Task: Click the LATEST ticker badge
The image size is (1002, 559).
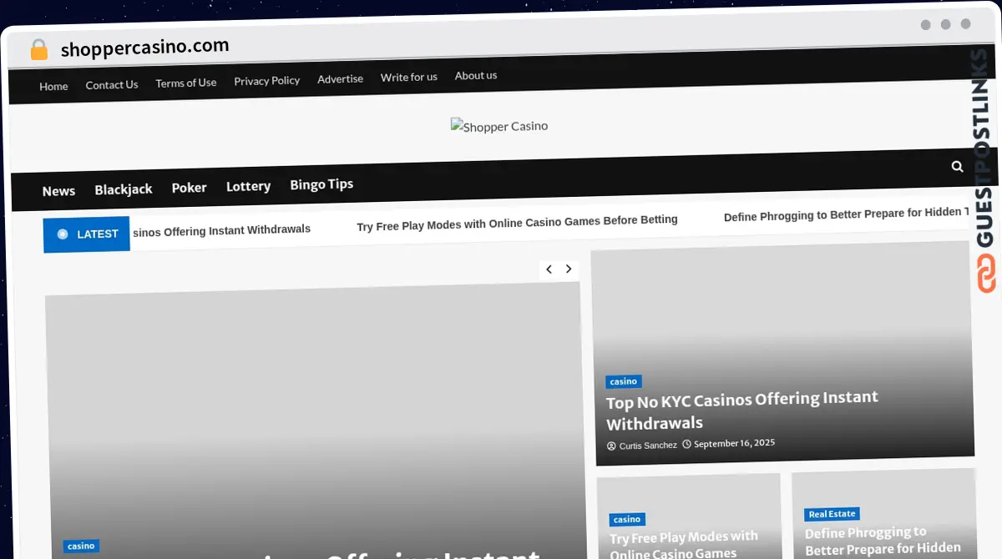Action: [x=87, y=234]
